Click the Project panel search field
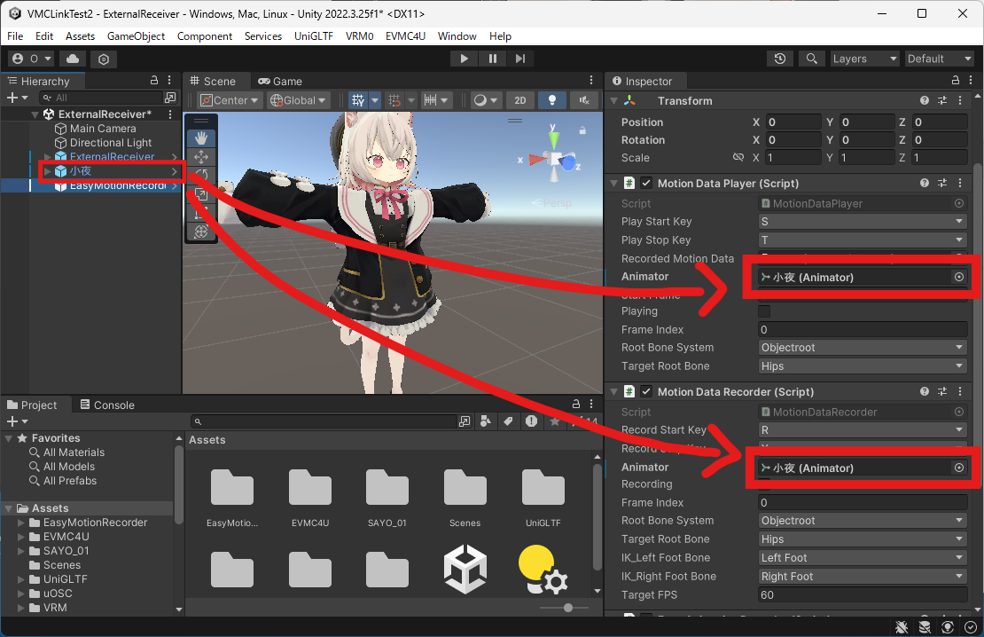 point(328,421)
